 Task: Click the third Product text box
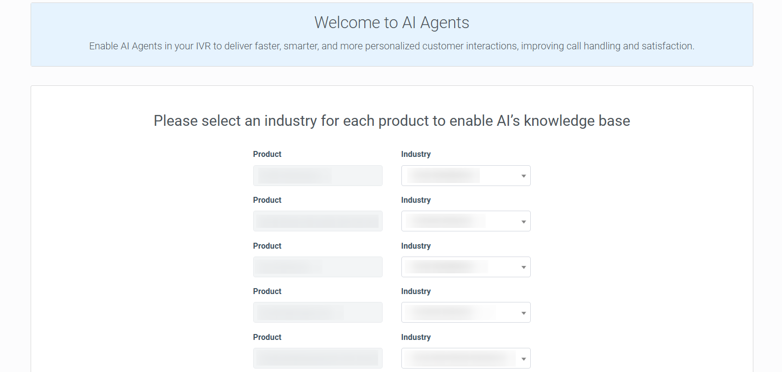pos(317,267)
